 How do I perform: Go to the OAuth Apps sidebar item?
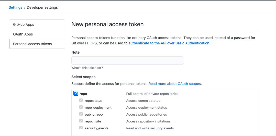(23, 34)
